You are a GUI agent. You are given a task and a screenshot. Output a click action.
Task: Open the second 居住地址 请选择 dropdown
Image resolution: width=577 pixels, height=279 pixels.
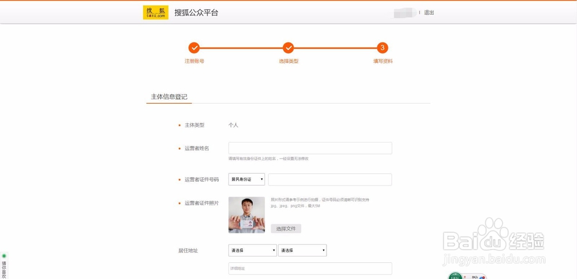302,250
